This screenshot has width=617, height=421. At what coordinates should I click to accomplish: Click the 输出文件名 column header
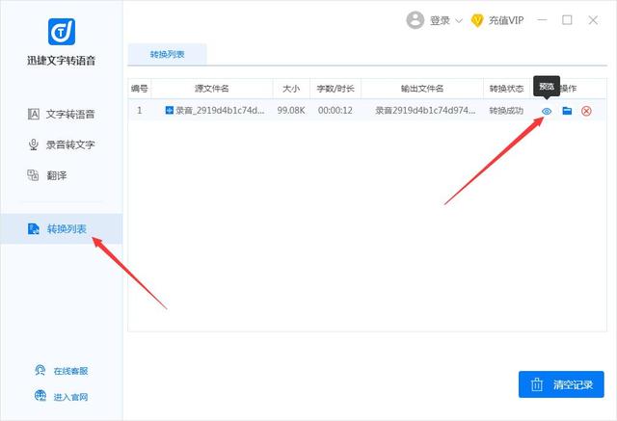click(422, 89)
